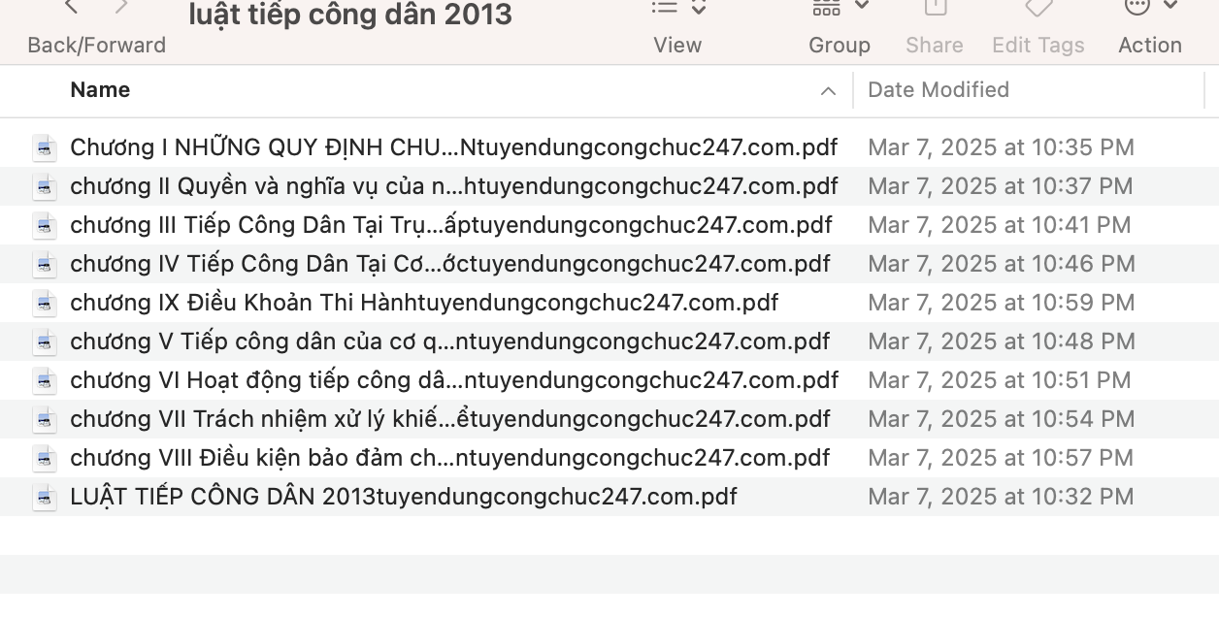Click PDF icon of chương IV file
Screen dimensions: 1219x617
point(45,264)
